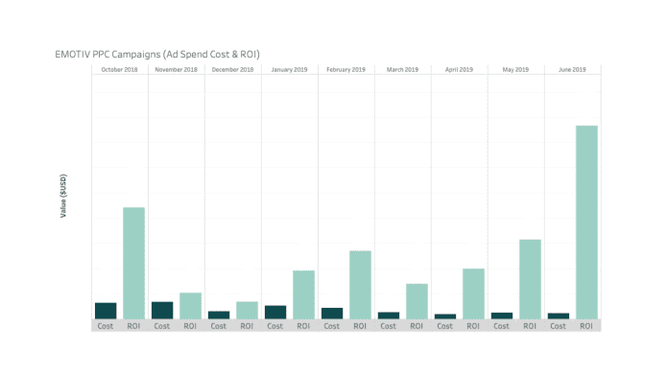Image resolution: width=668 pixels, height=376 pixels.
Task: Select the ROI label under June 2019
Action: (586, 326)
